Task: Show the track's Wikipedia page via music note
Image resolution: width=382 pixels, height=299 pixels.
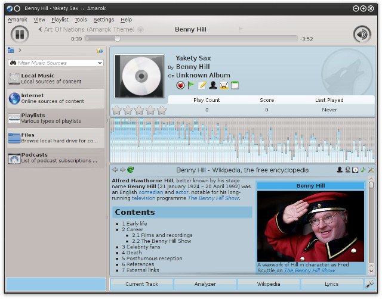Action: tap(363, 170)
